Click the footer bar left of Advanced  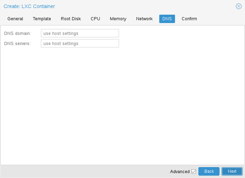point(84,171)
